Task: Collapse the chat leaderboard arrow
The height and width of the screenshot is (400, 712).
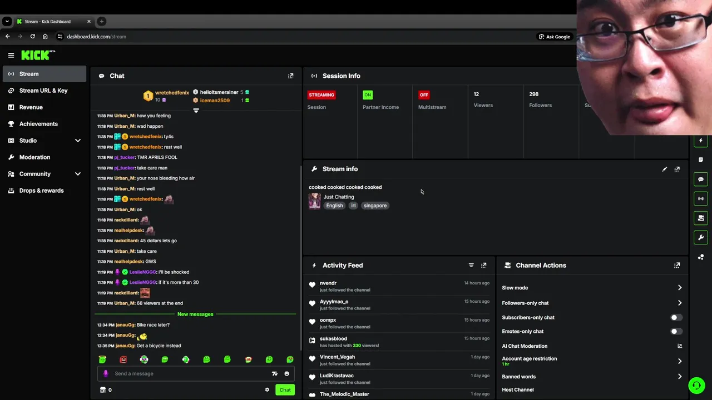Action: [196, 110]
